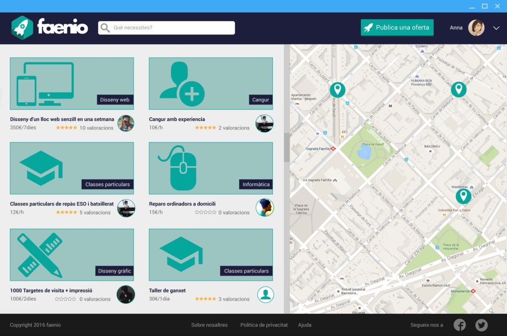507x336 pixels.
Task: Open the Facebook social icon
Action: (460, 325)
